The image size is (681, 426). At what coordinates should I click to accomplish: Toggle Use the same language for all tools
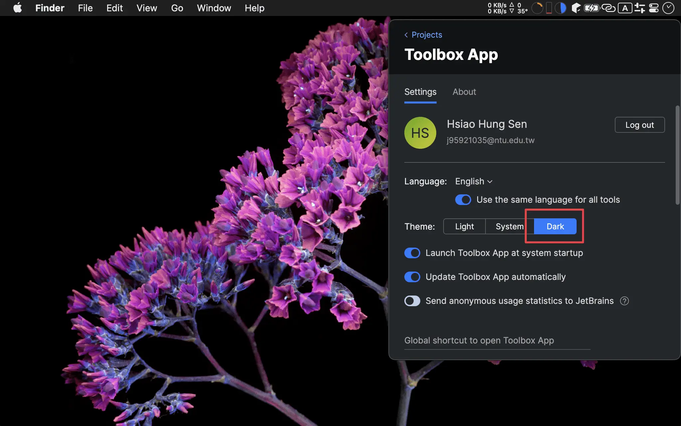coord(463,200)
